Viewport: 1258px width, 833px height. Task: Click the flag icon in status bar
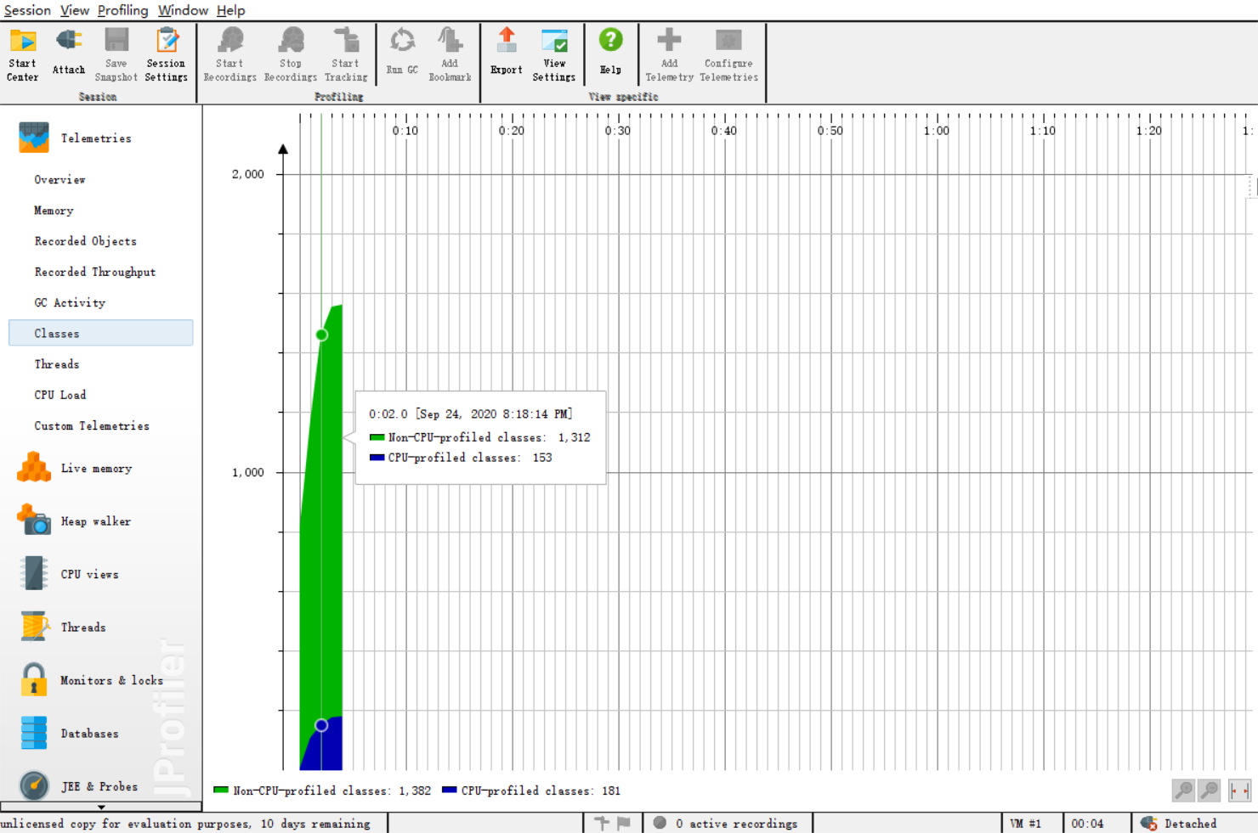coord(624,823)
